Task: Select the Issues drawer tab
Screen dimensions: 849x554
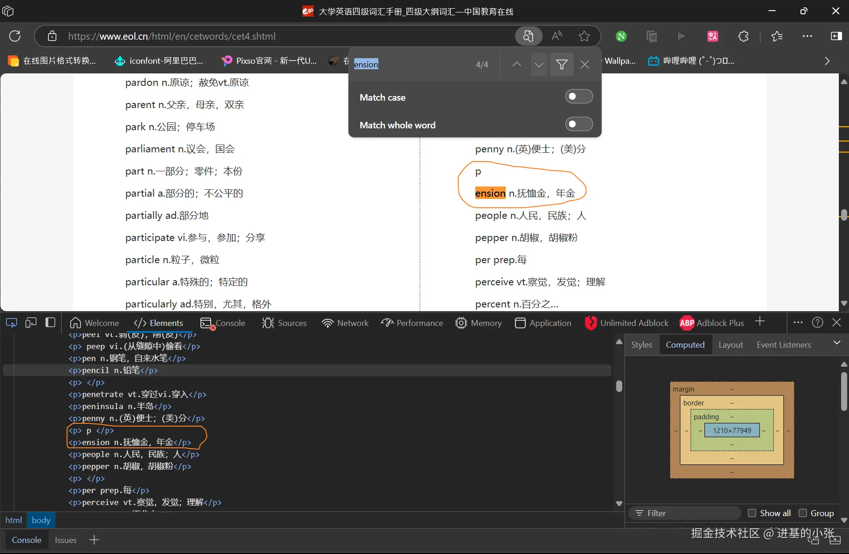Action: [x=66, y=540]
